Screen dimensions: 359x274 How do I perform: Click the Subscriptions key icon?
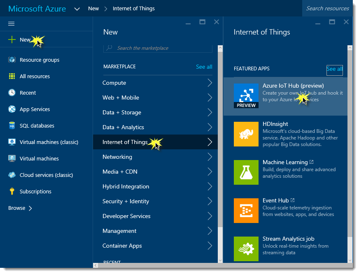(12, 191)
